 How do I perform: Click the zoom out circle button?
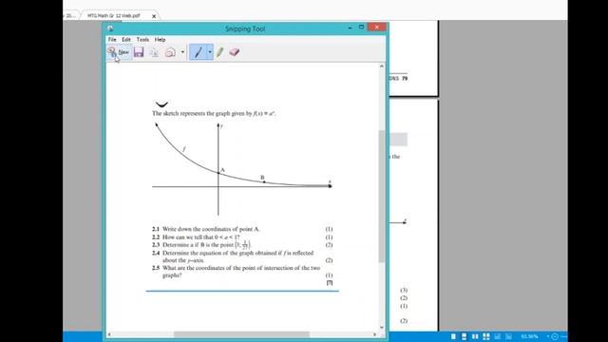pos(555,336)
